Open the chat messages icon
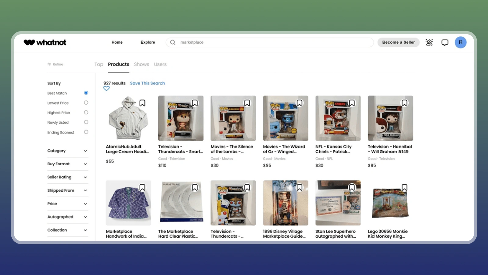Image resolution: width=488 pixels, height=275 pixels. 445,42
